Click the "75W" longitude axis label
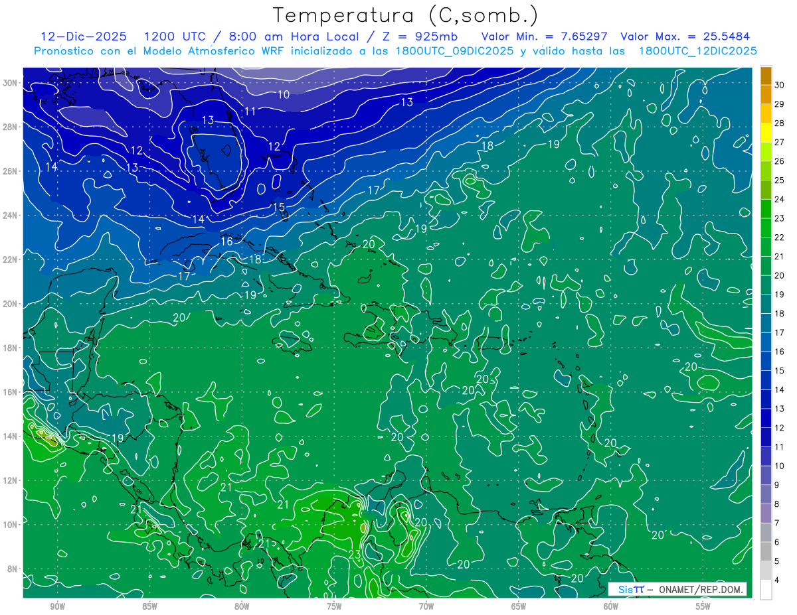Viewport: 797px width, 615px height. tap(334, 606)
